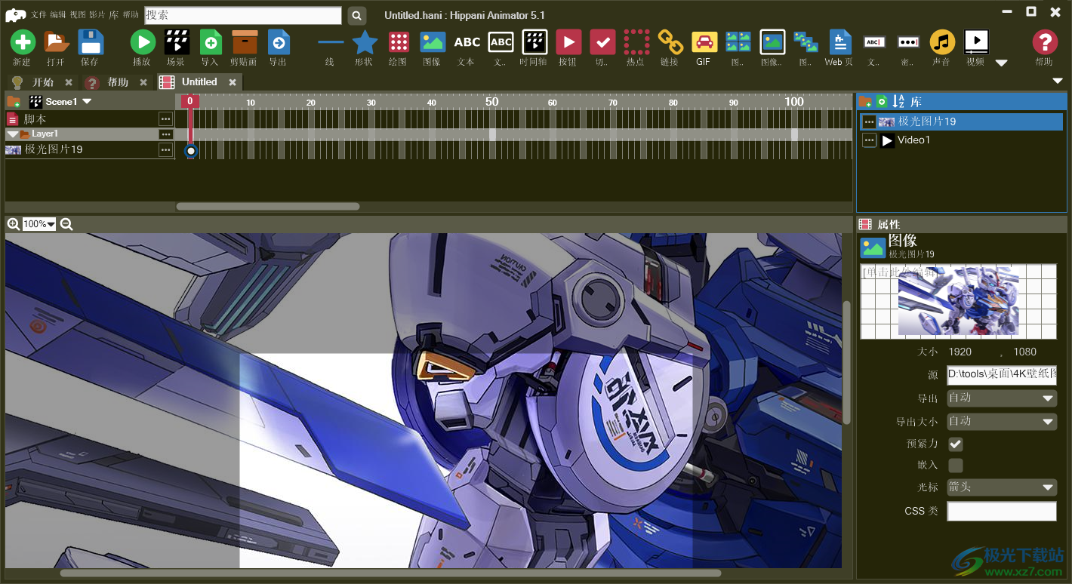Click the 新建 (New) toolbar icon

click(23, 42)
